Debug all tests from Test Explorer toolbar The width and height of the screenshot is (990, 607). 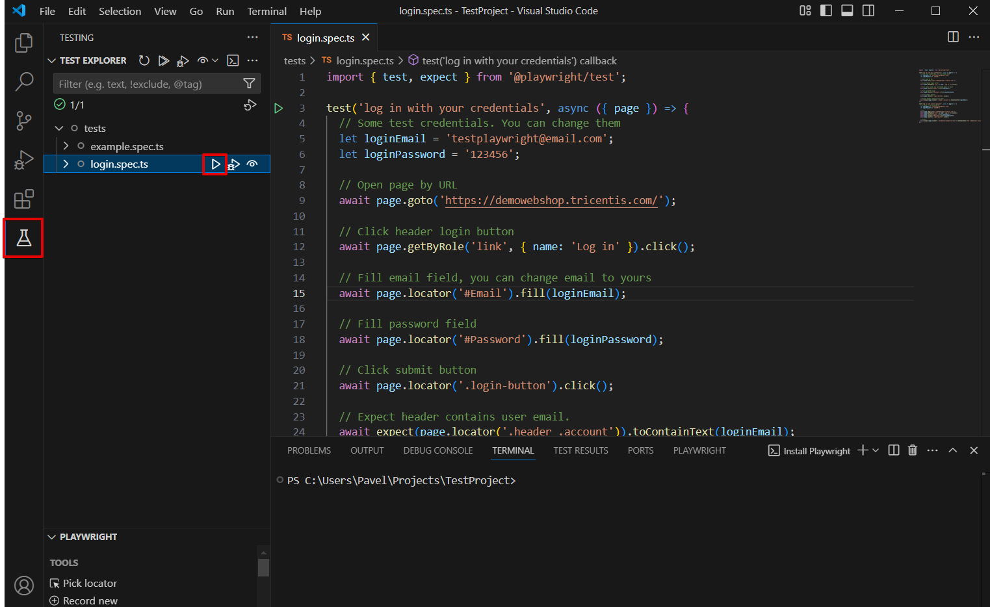(183, 60)
